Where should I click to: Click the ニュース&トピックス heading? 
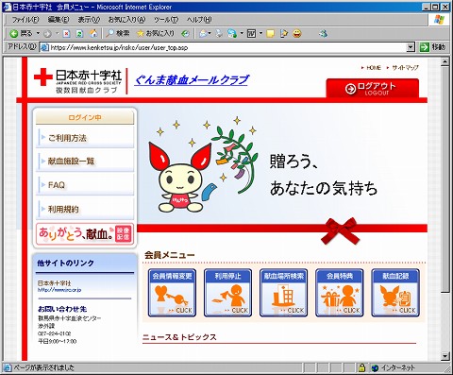[x=179, y=337]
